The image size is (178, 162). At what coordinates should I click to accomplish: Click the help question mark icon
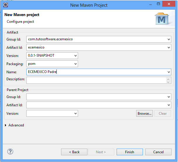[x=10, y=151]
